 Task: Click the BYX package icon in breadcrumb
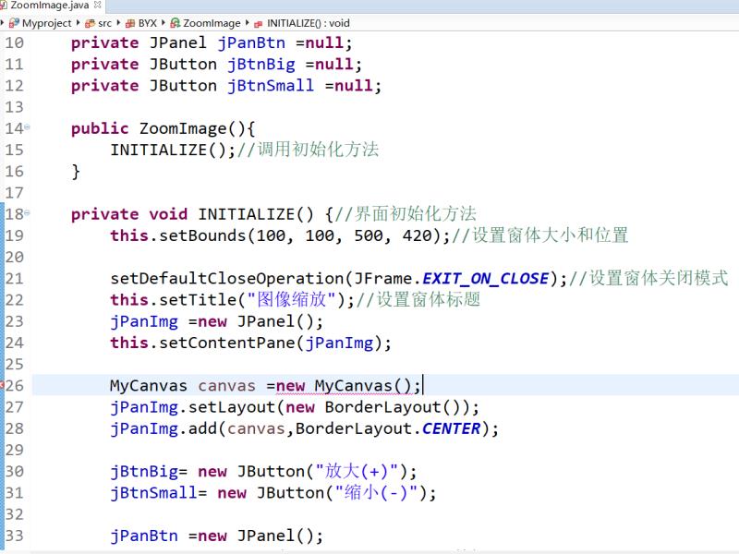(130, 23)
